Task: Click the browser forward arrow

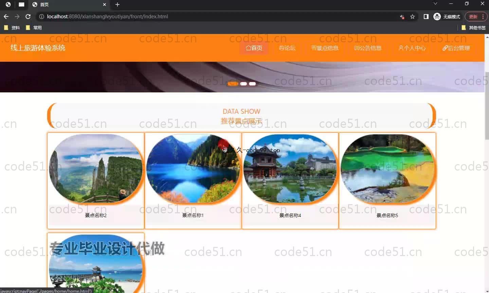Action: (17, 16)
